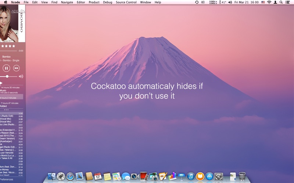Open Calendar icon showing 17
Viewport: 294px width, 183px height.
point(98,176)
